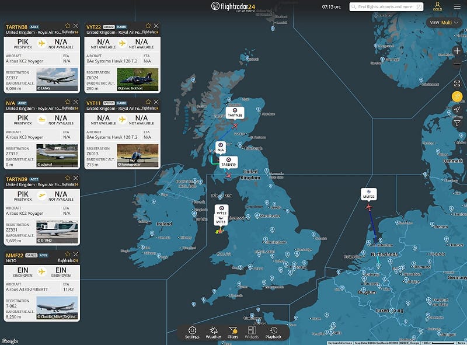Screen dimensions: 467x345
Task: Open Settings in bottom toolbar
Action: [192, 333]
